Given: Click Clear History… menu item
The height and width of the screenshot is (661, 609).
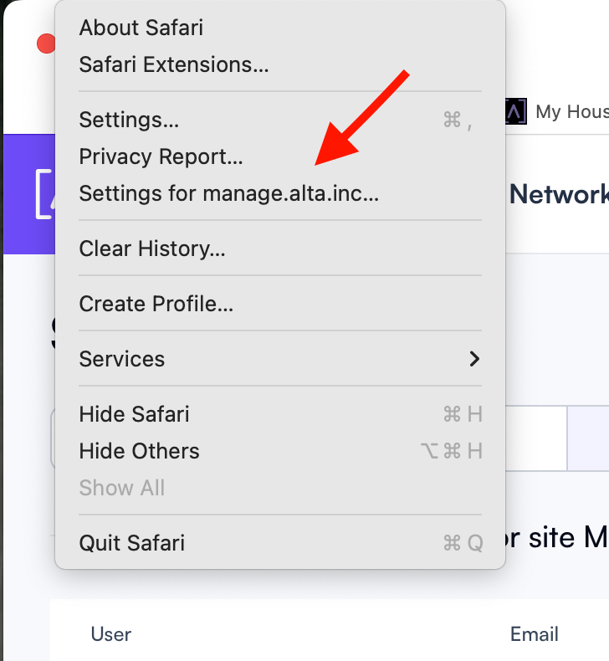Looking at the screenshot, I should click(280, 249).
